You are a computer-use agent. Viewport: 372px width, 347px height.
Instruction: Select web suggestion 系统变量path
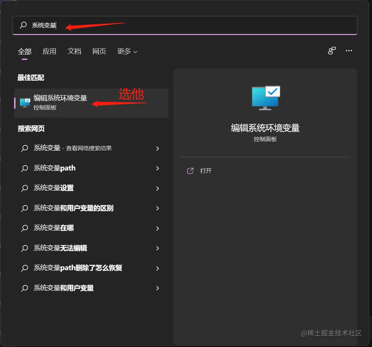click(91, 168)
